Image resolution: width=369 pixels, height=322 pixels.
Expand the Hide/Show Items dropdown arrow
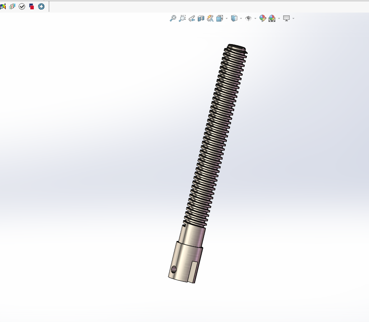click(255, 18)
